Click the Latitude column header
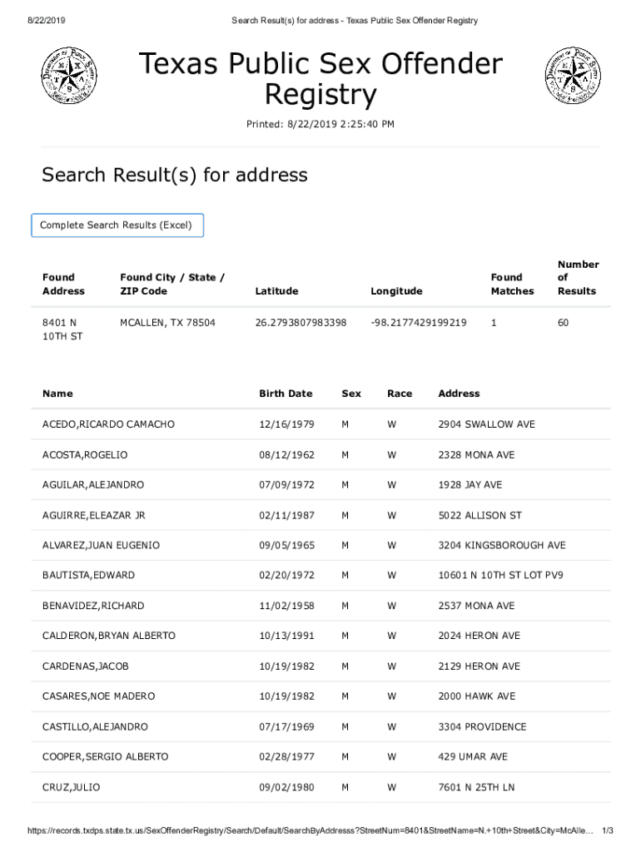This screenshot has width=641, height=852. [x=276, y=291]
